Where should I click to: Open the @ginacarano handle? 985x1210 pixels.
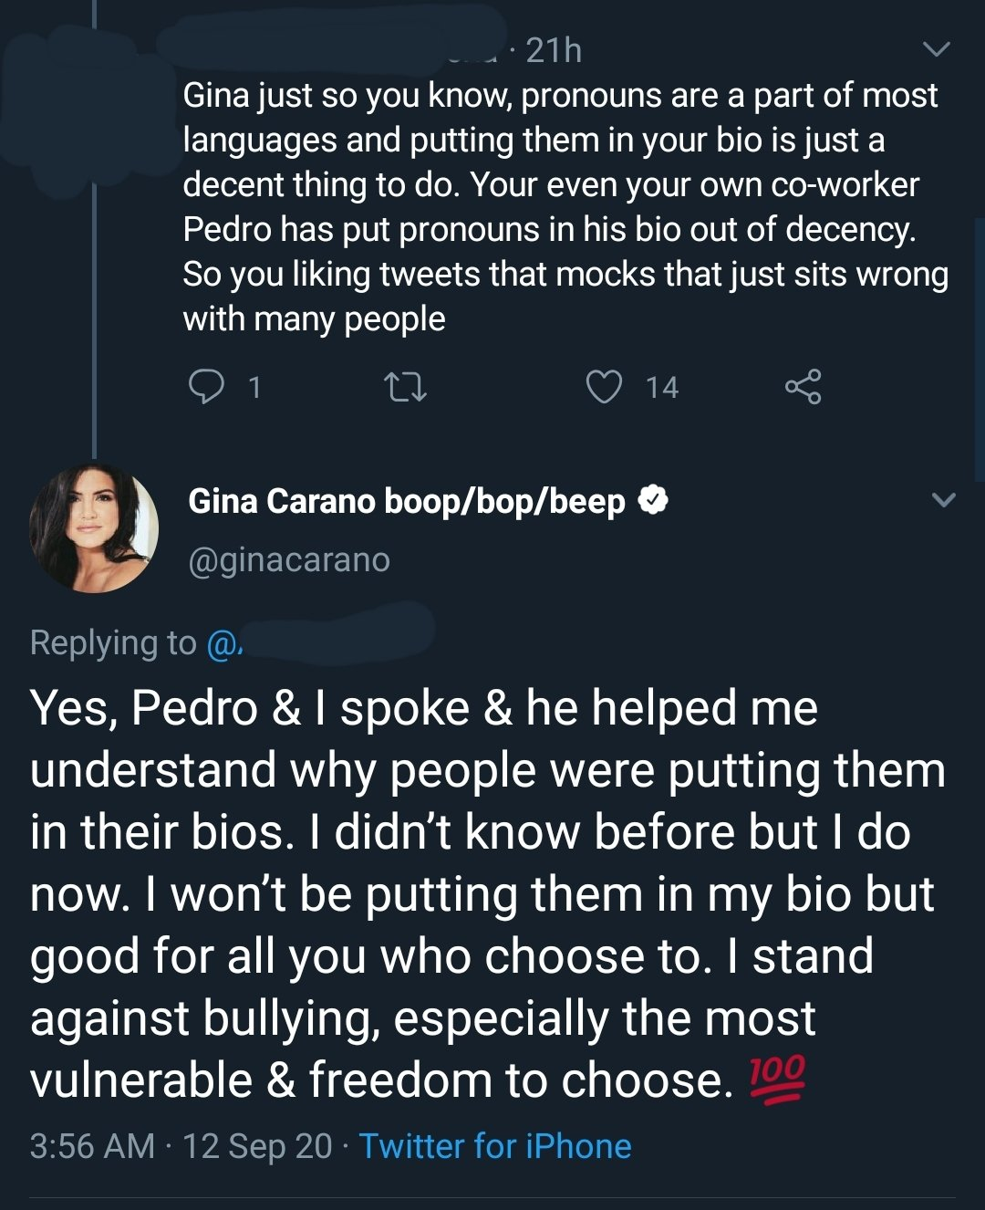coord(289,559)
